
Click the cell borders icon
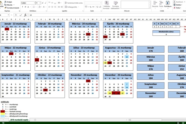(x=34, y=7)
